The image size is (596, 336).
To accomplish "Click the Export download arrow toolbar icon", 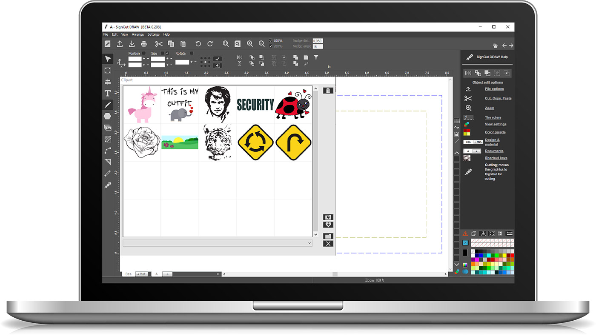I will [132, 44].
